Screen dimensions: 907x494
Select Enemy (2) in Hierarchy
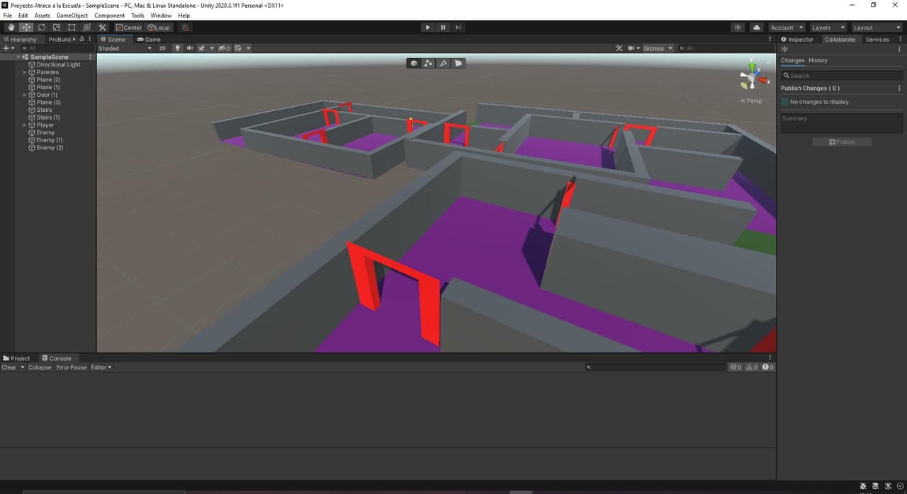pyautogui.click(x=50, y=148)
